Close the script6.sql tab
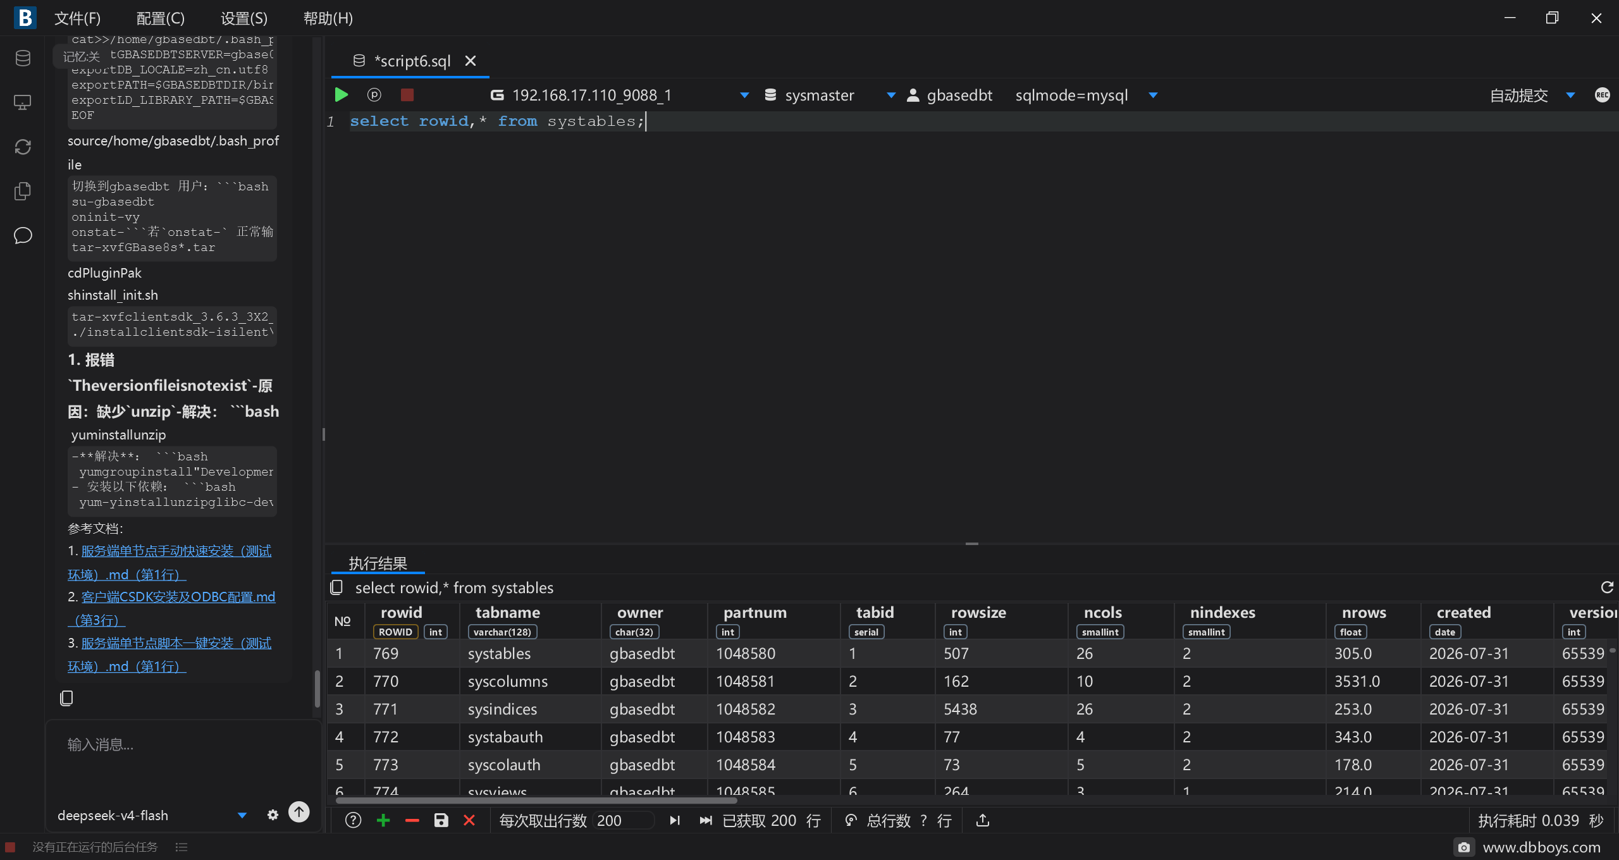 471,61
